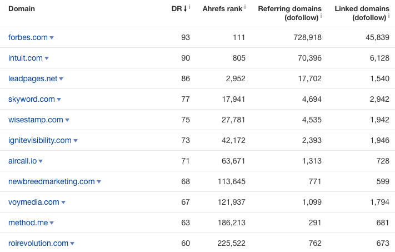
Task: Click leadpages.net referring domains 17,702
Action: 310,78
